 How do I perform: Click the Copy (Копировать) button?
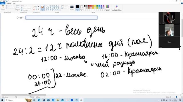click(10, 8)
